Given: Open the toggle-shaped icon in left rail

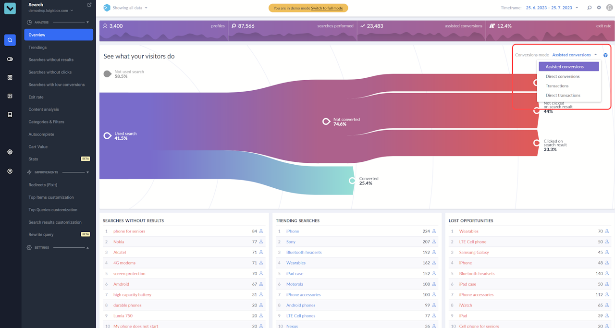Looking at the screenshot, I should (x=10, y=59).
